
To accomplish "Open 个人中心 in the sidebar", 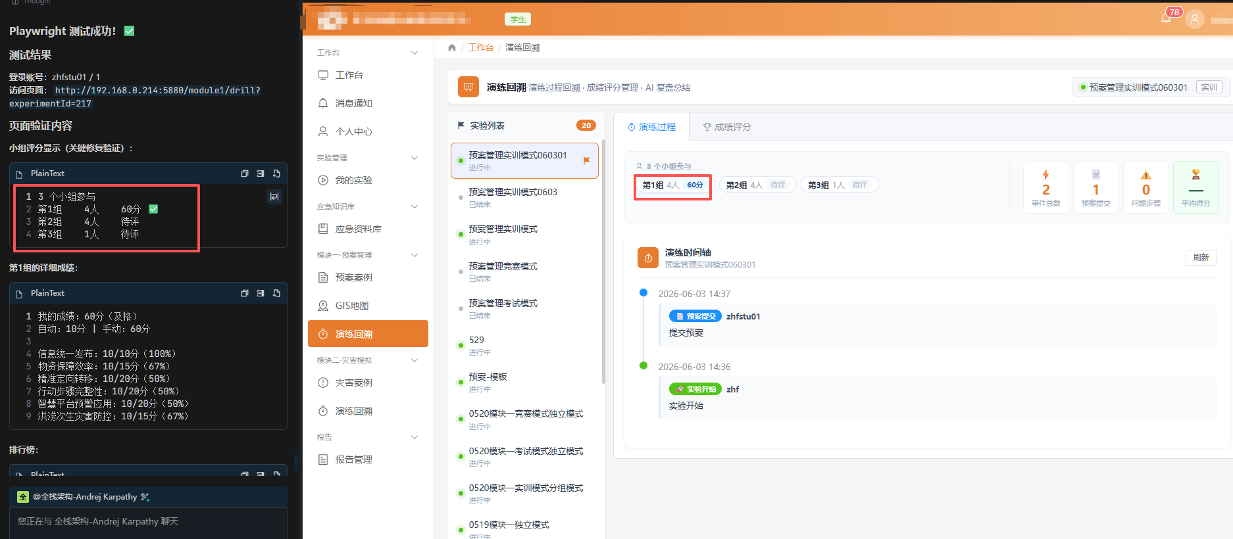I will 368,131.
